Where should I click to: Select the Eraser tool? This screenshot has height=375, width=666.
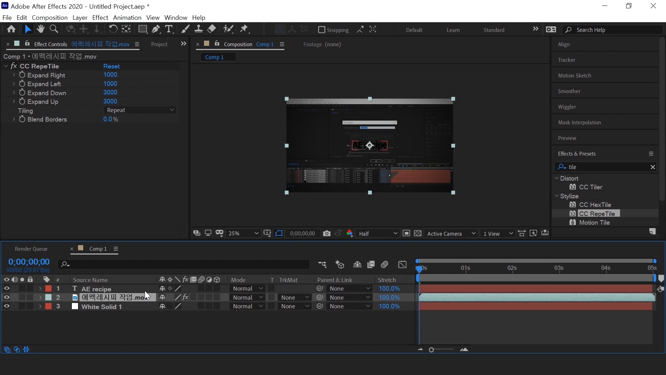coord(212,29)
